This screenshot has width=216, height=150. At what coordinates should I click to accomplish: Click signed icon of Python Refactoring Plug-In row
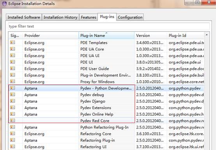12,127
